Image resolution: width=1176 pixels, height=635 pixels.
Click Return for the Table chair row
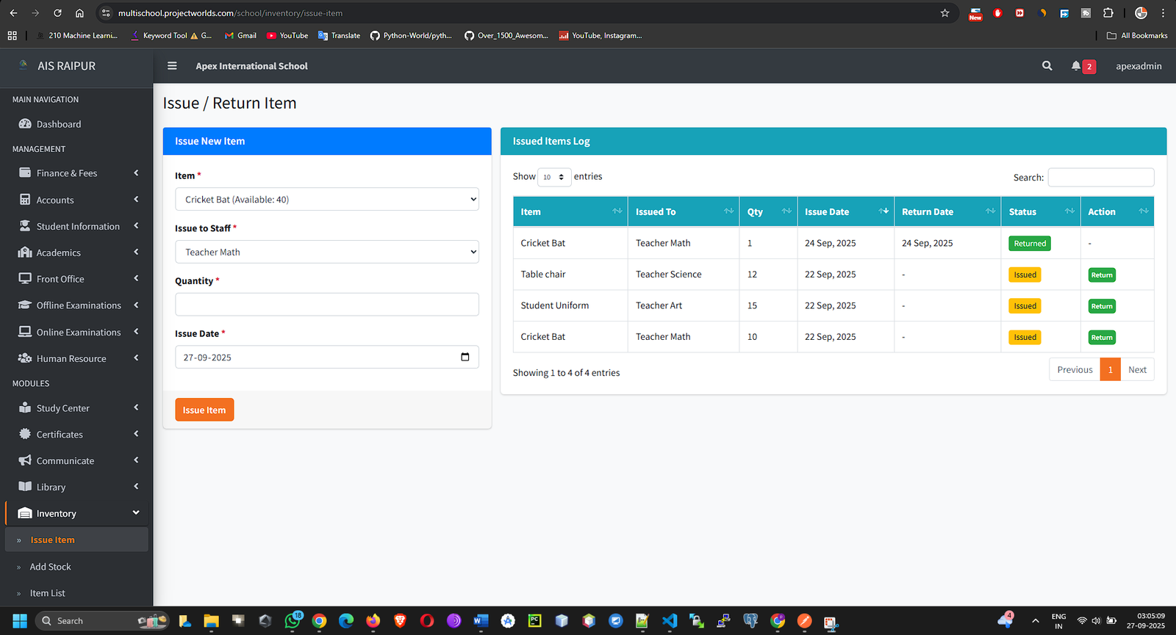1101,275
